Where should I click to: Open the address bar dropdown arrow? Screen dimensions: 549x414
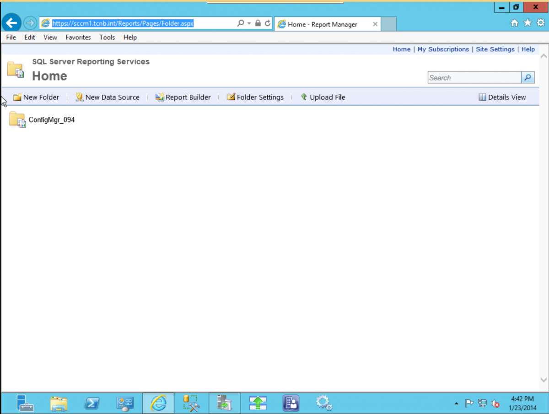coord(249,23)
